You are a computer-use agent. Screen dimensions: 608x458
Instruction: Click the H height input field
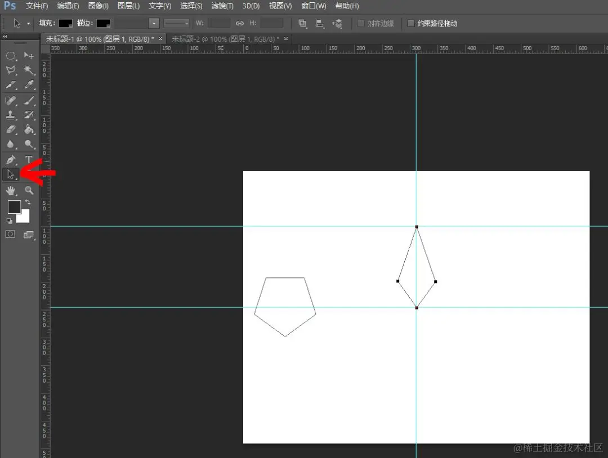[x=271, y=23]
